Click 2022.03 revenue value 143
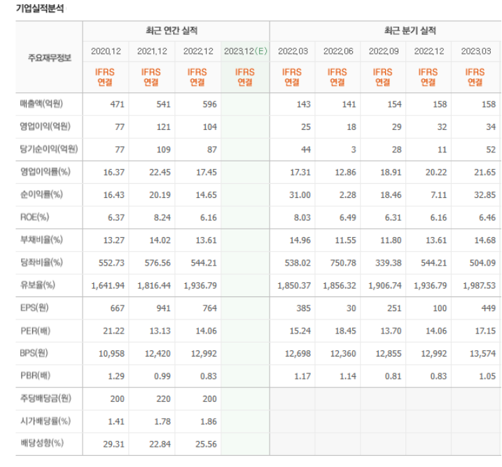 303,104
